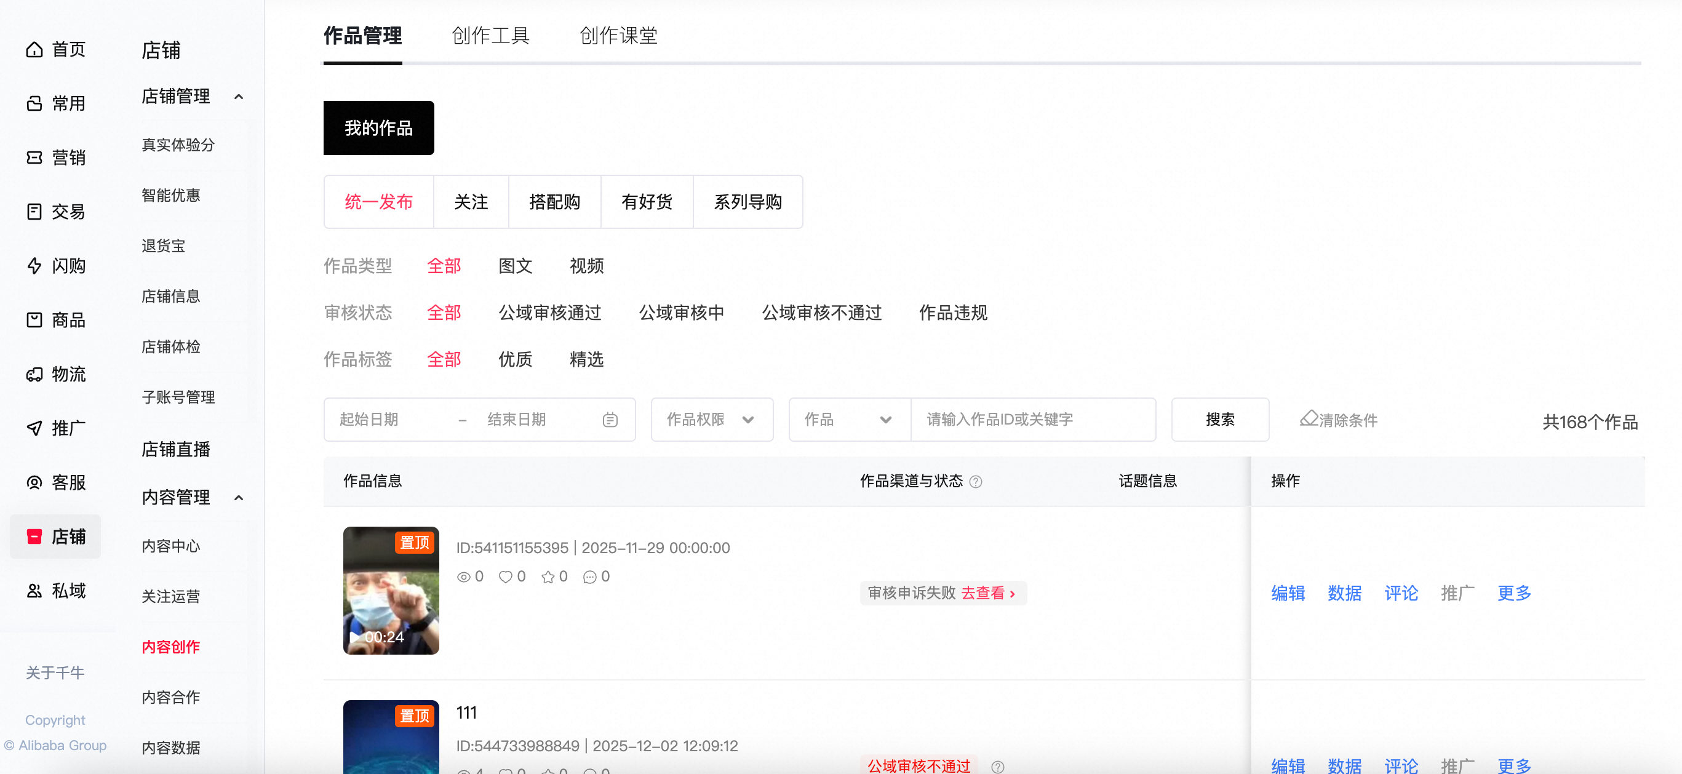The image size is (1682, 774).
Task: Collapse 内容管理 section
Action: click(x=238, y=498)
